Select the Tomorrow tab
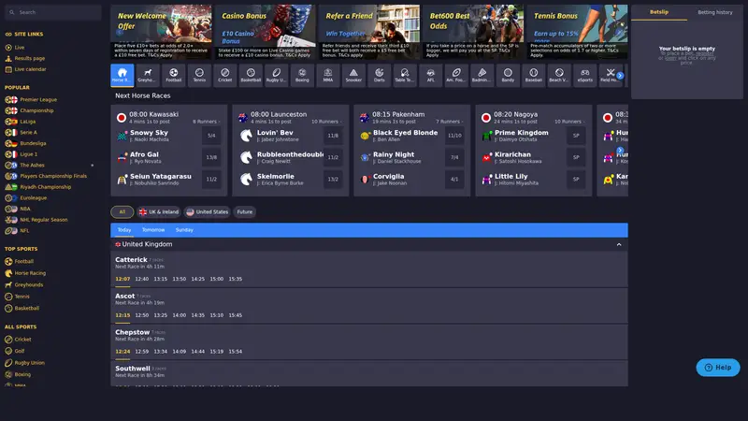 tap(153, 230)
